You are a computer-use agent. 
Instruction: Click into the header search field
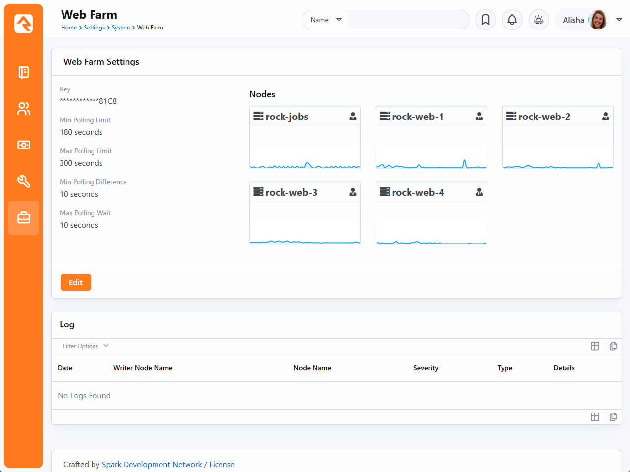tap(409, 20)
